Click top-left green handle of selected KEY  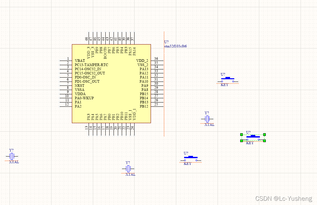[242, 135]
